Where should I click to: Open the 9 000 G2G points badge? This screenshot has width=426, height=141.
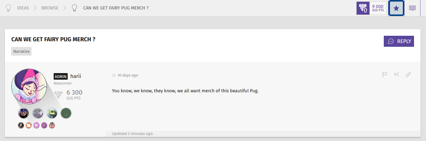pyautogui.click(x=371, y=8)
